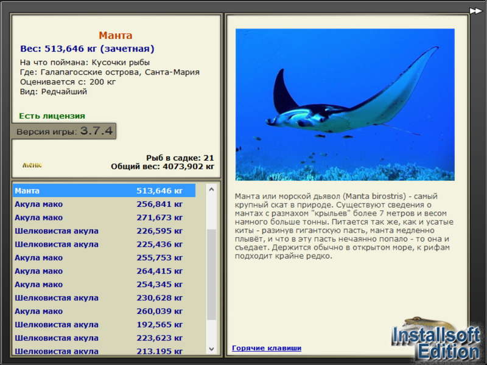
Task: Click the Installsoft Edition logo
Action: 436,341
